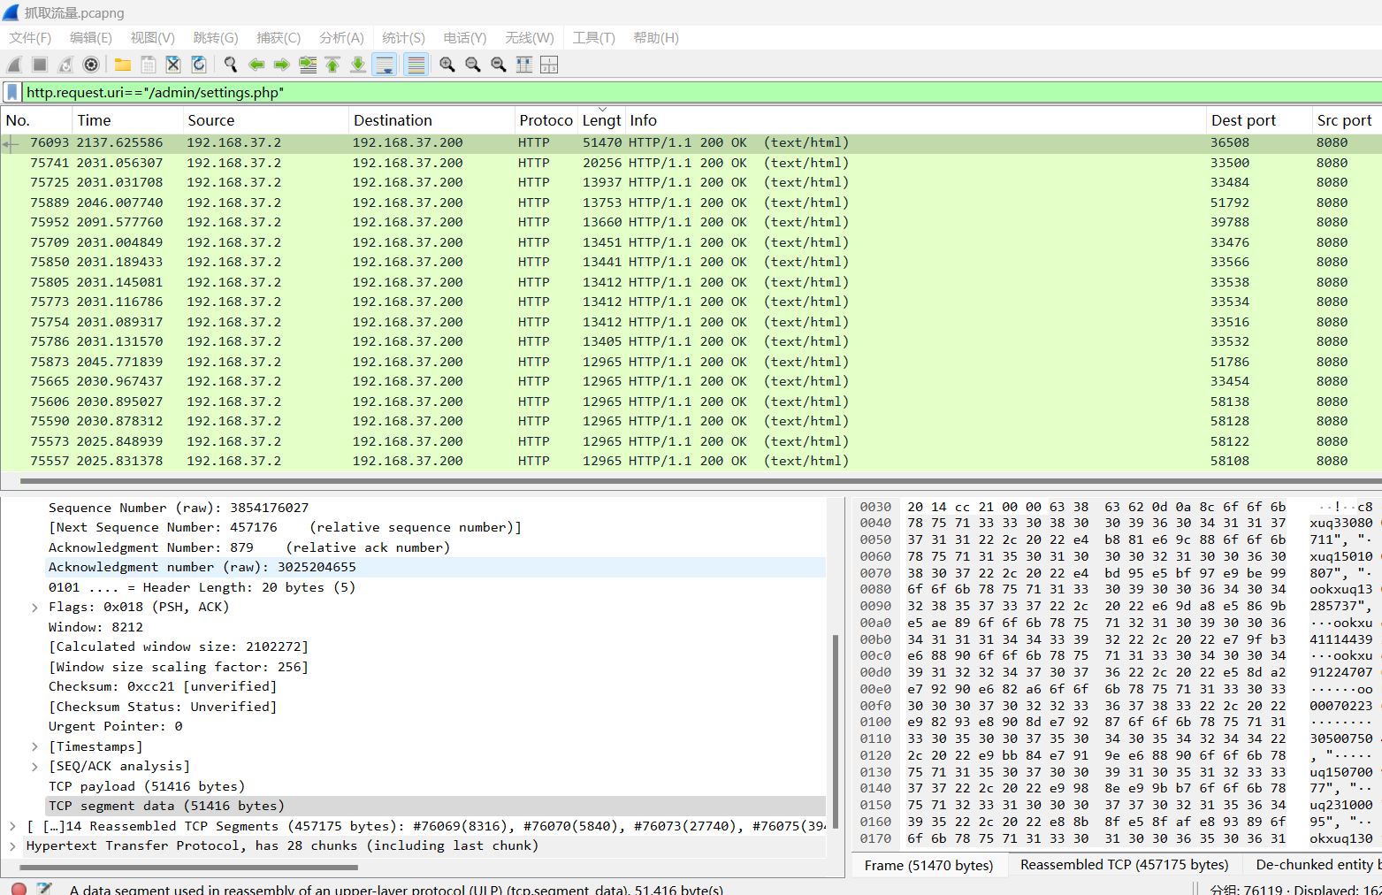
Task: Expand the [Timestamps] tree node
Action: point(34,746)
